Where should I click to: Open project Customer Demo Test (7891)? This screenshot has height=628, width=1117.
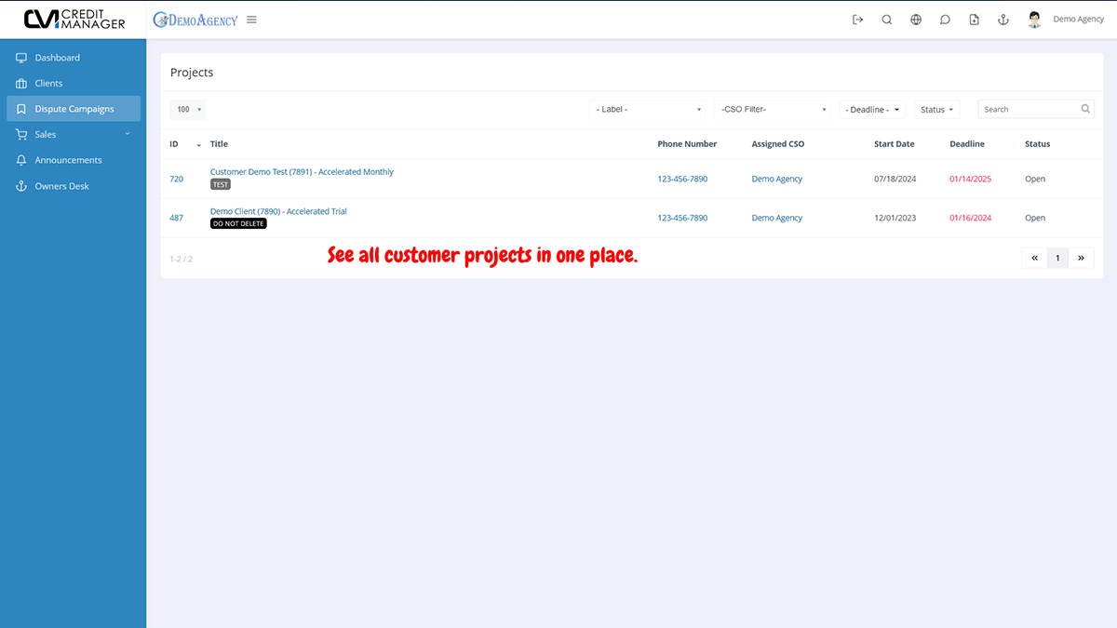click(302, 171)
